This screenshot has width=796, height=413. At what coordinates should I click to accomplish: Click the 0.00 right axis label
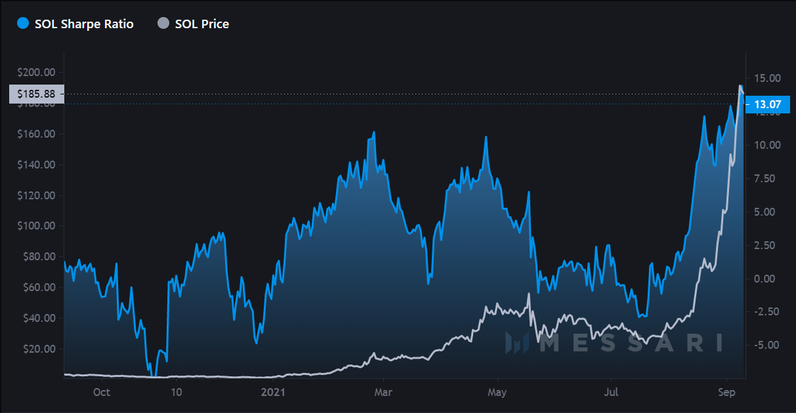[765, 279]
